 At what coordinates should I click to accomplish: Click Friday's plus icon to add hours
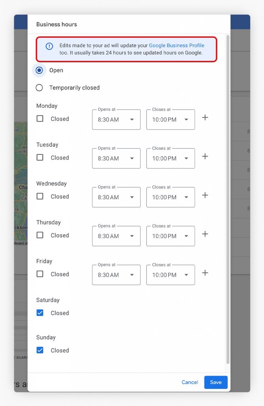pyautogui.click(x=205, y=273)
